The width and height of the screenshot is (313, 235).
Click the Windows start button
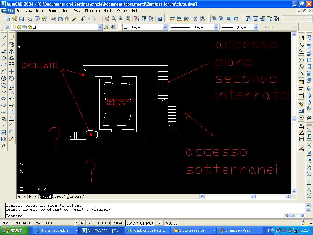[x=12, y=230]
